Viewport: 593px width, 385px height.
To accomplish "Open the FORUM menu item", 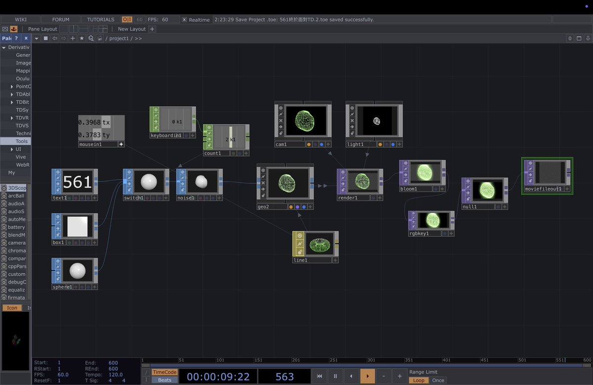I will [61, 20].
